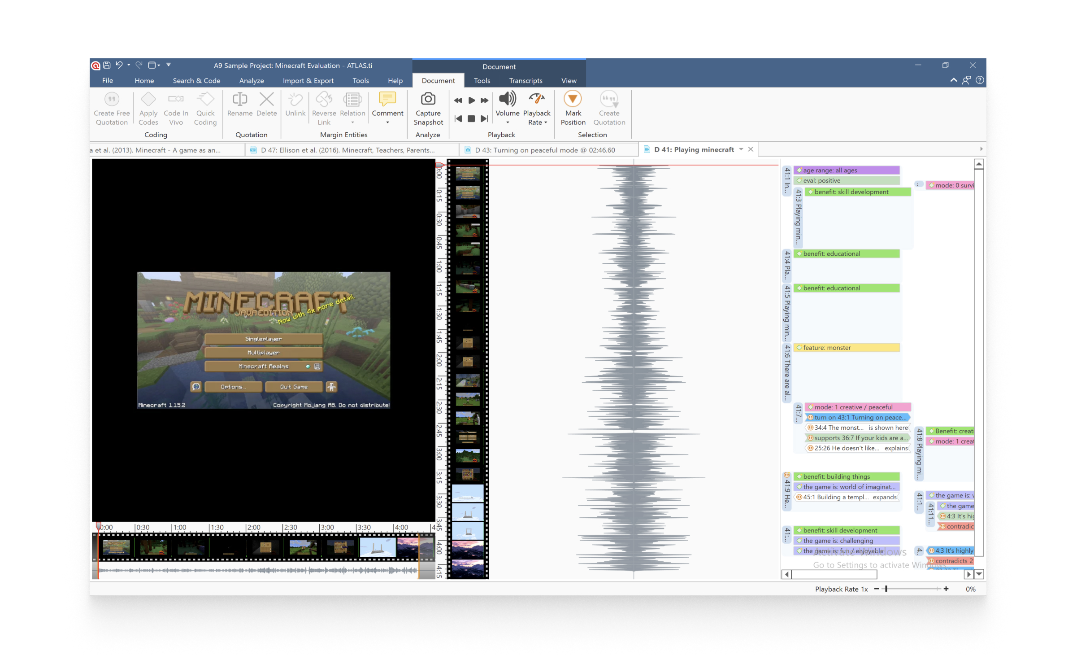Switch to the D 43 peaceful mode document
This screenshot has width=1077, height=655.
click(x=545, y=150)
